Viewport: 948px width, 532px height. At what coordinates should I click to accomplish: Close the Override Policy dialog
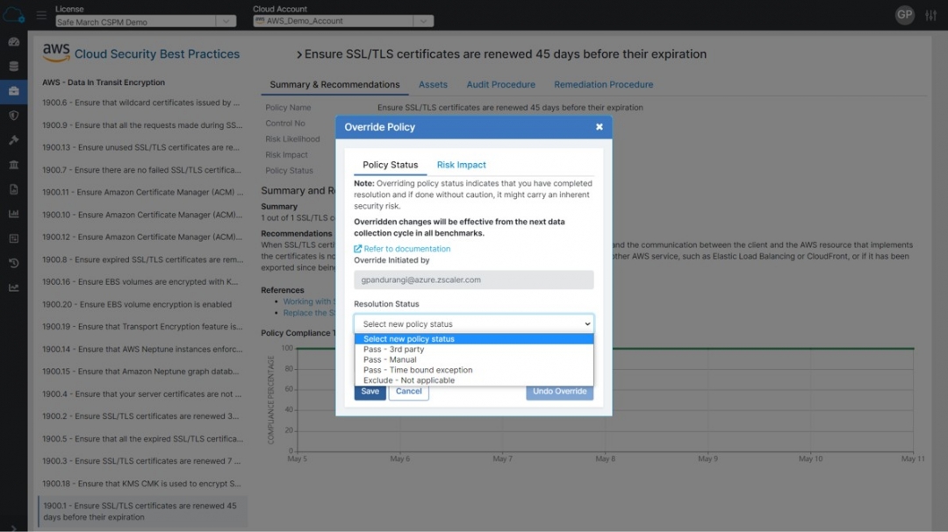[600, 127]
